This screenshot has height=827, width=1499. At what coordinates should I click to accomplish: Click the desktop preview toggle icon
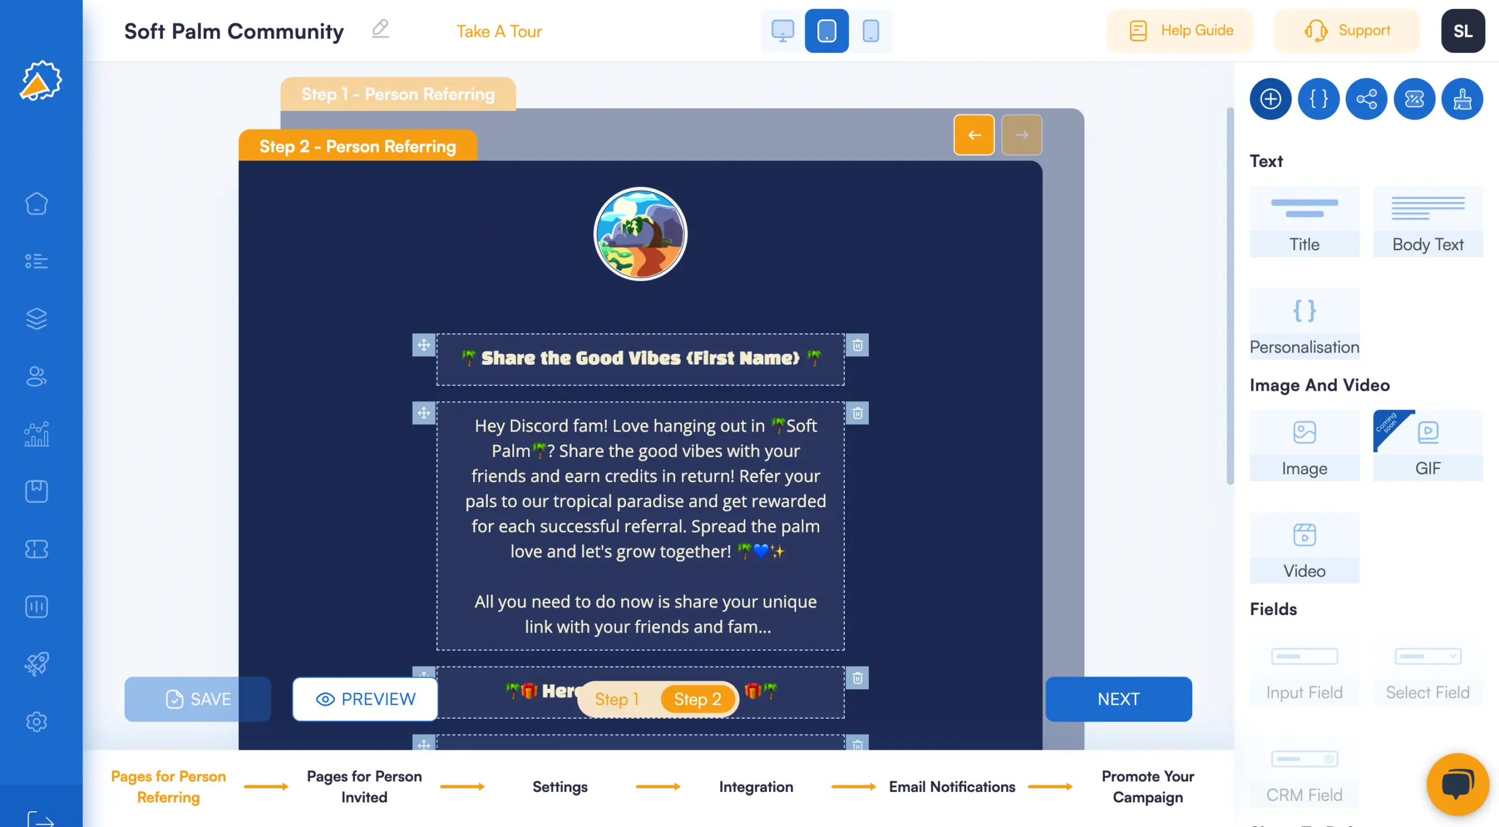pyautogui.click(x=783, y=29)
